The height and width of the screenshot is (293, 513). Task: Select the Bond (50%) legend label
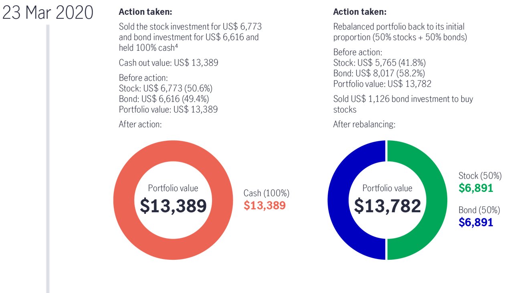(x=479, y=210)
